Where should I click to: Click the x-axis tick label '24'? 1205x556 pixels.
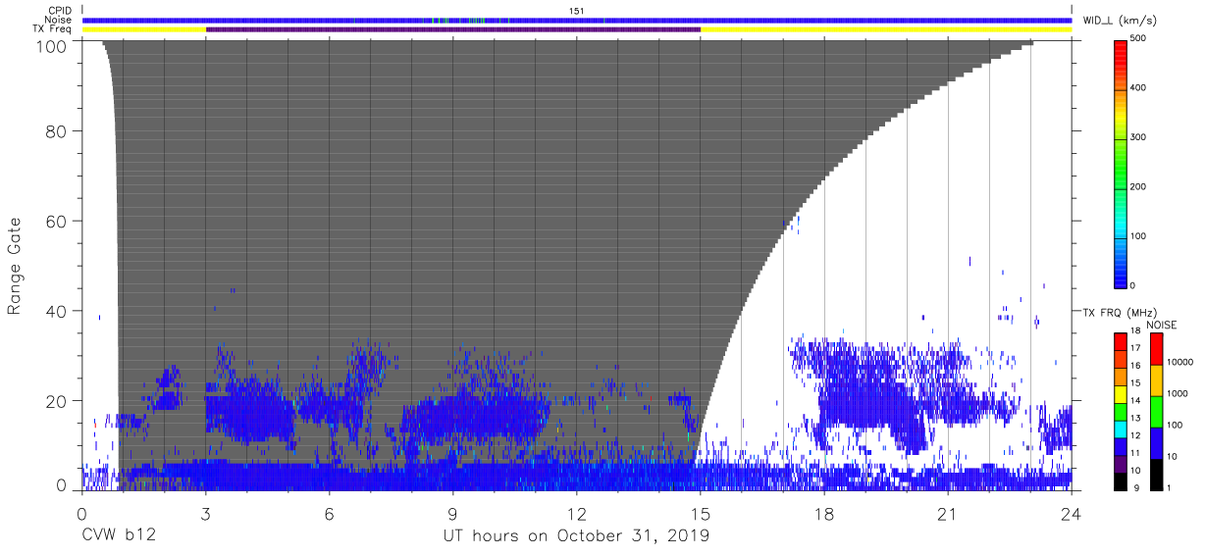pyautogui.click(x=1072, y=513)
